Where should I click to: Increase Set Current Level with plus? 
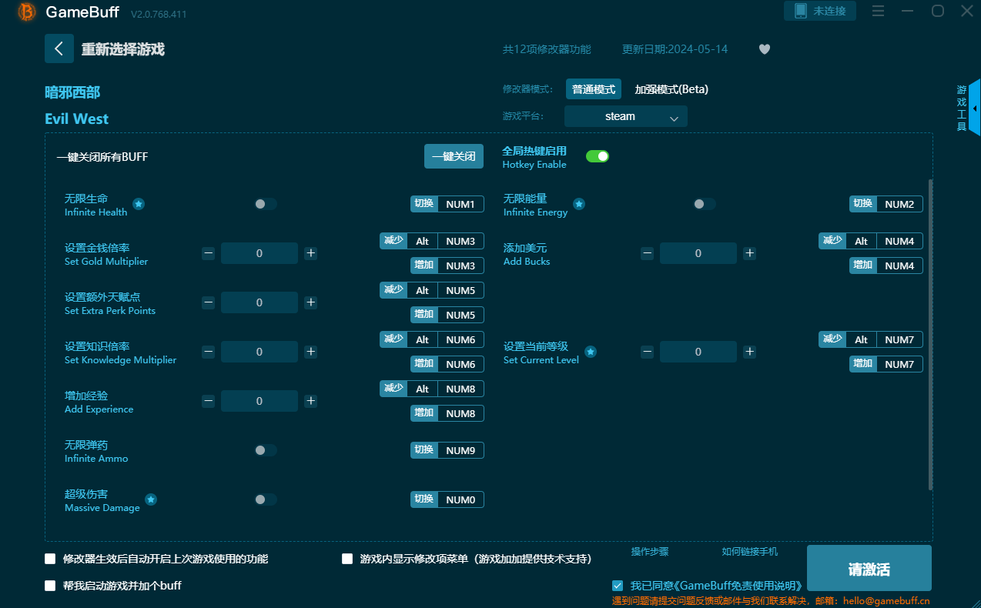click(x=749, y=352)
